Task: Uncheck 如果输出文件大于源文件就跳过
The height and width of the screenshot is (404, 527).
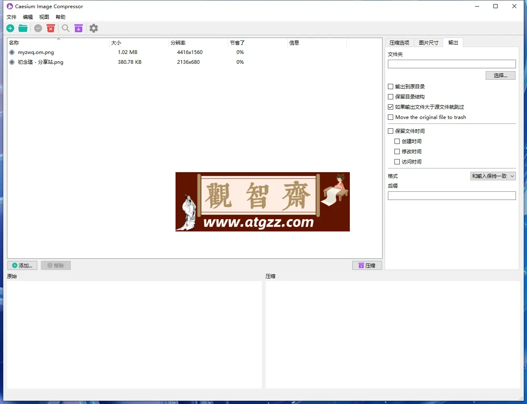Action: point(390,107)
